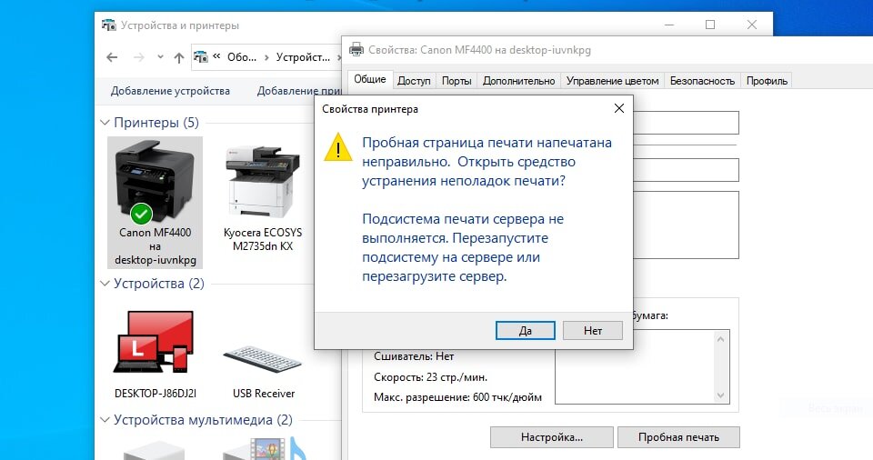Viewport: 873px width, 460px height.
Task: Click the Настройка... button
Action: (x=551, y=437)
